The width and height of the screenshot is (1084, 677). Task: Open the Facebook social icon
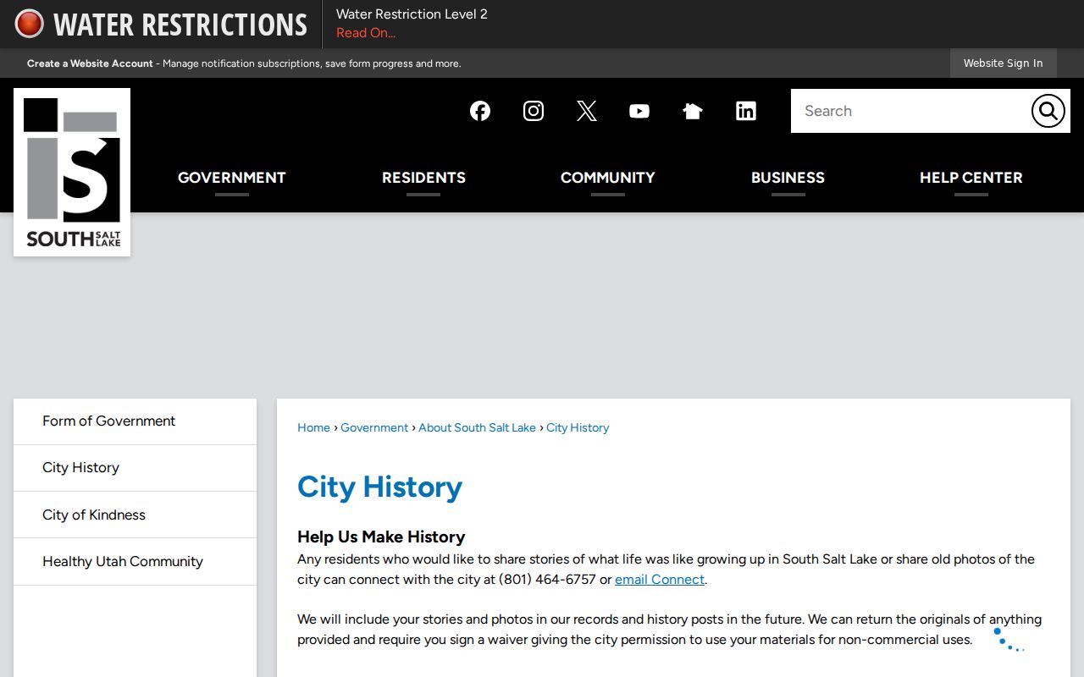480,111
